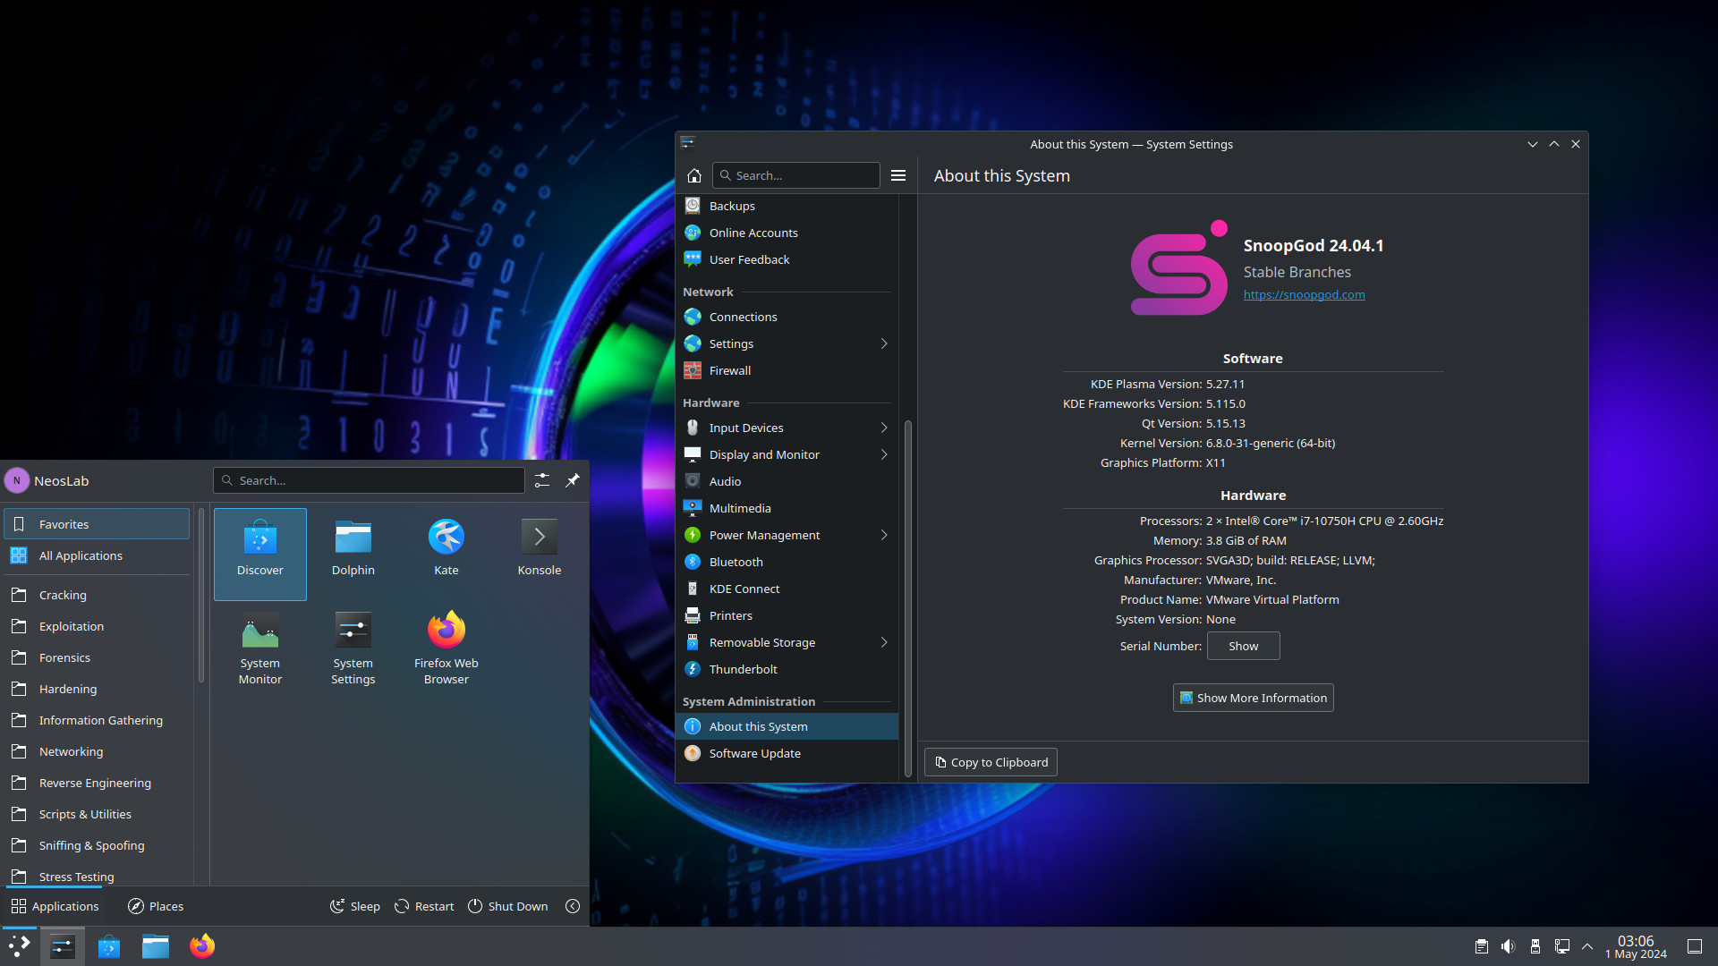Image resolution: width=1718 pixels, height=966 pixels.
Task: Open the Cracking category
Action: coord(97,595)
